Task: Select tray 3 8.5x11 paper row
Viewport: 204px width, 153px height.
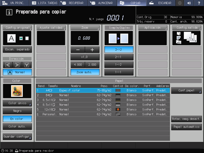Action: (103, 100)
